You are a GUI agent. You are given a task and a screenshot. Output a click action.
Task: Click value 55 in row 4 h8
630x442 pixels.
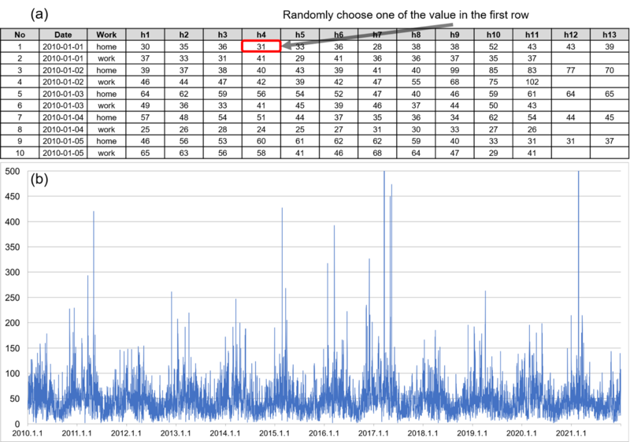click(416, 82)
